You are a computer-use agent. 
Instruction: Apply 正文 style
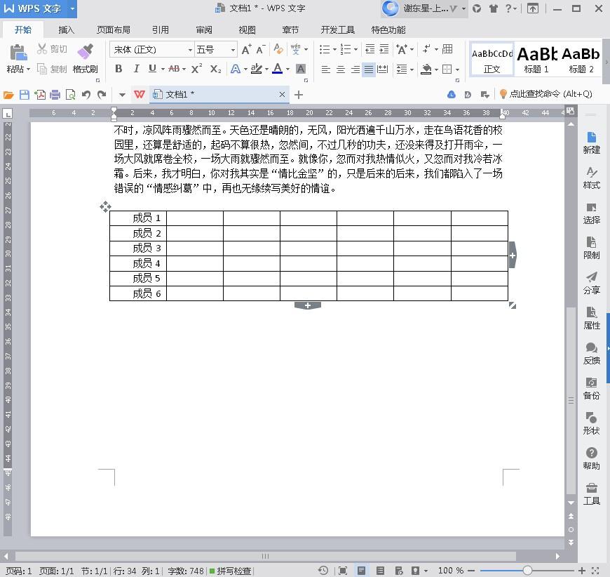[x=492, y=59]
